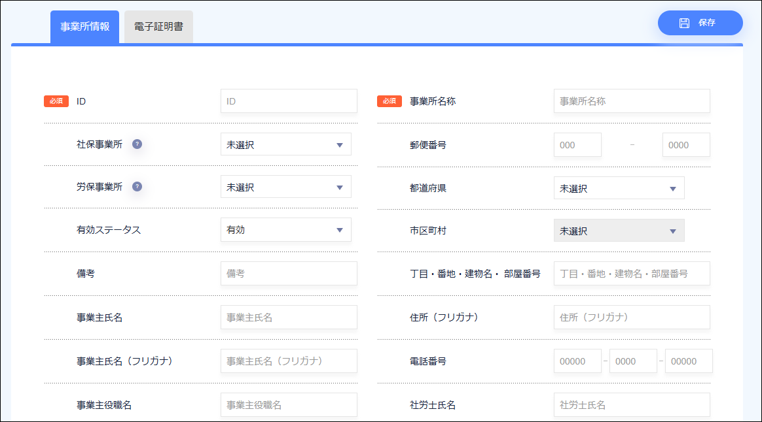Click the 丁目・番地・建物名・部屋番号 field

(631, 274)
